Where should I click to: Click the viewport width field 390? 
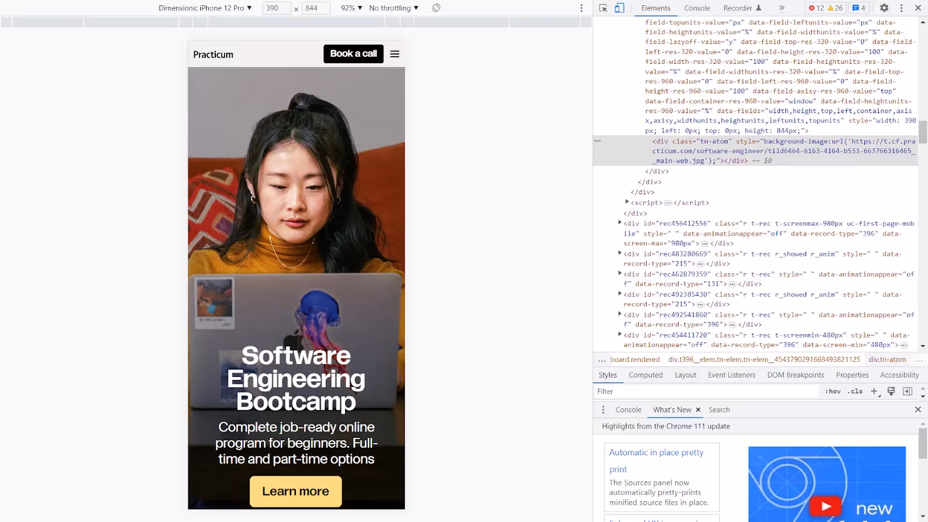coord(277,8)
